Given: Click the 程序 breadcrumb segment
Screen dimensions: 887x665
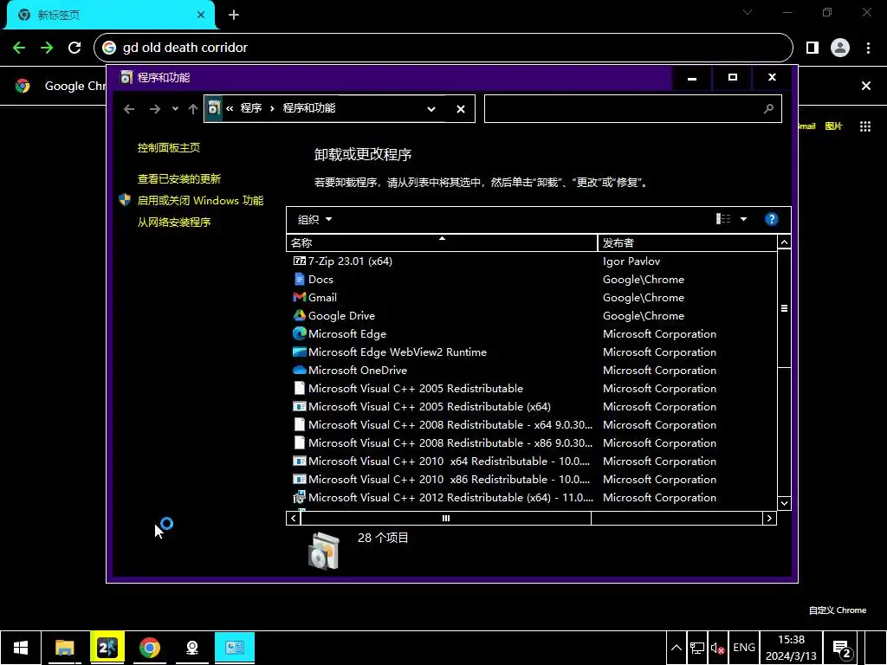Looking at the screenshot, I should 251,108.
